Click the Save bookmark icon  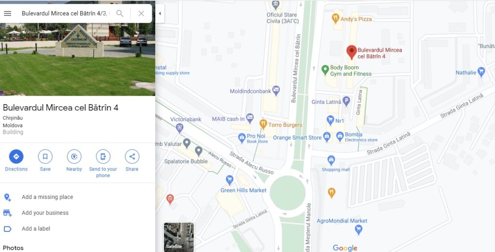(x=45, y=156)
